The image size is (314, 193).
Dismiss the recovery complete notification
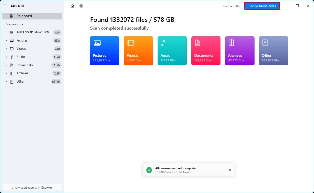coord(230,170)
